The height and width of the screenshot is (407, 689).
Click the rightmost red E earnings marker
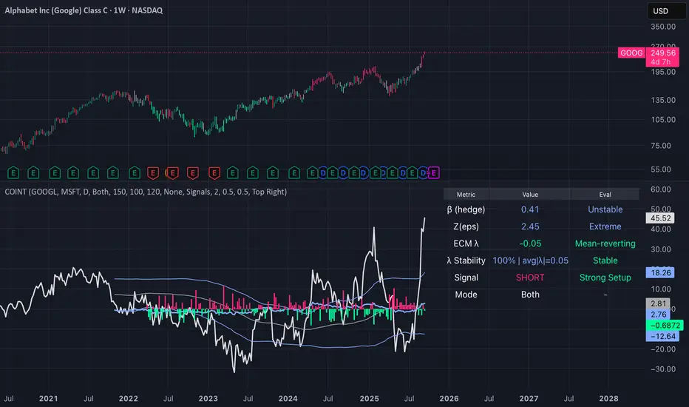214,173
